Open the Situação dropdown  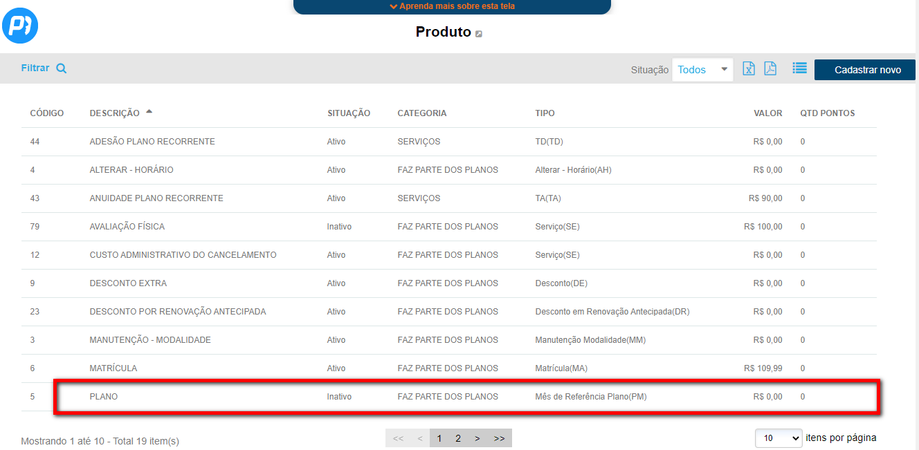[702, 70]
